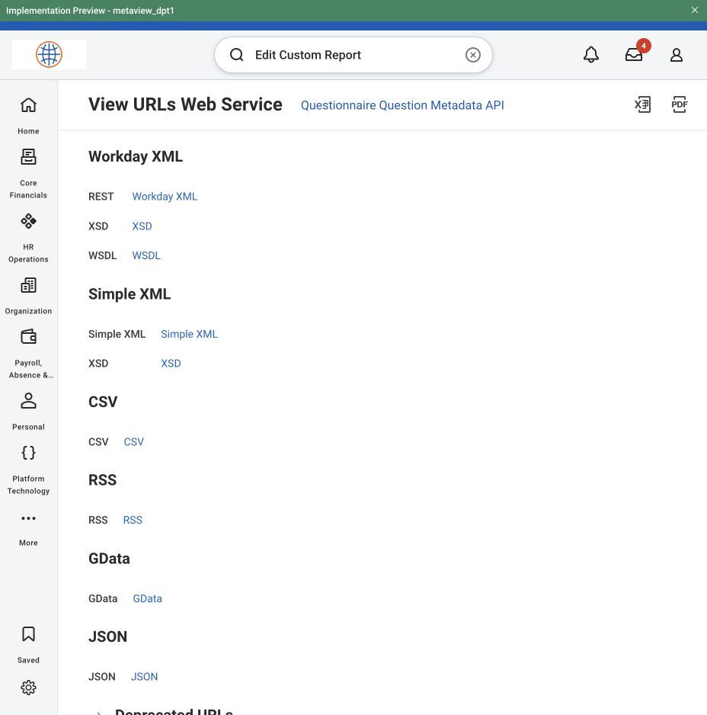Click the search magnifier icon
The width and height of the screenshot is (707, 715).
coord(237,55)
